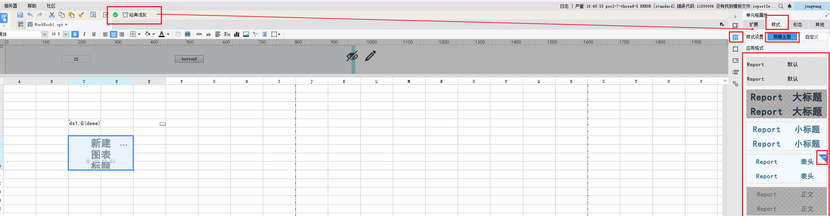Collapse the right properties panel arrow
The image size is (830, 216).
[x=735, y=17]
